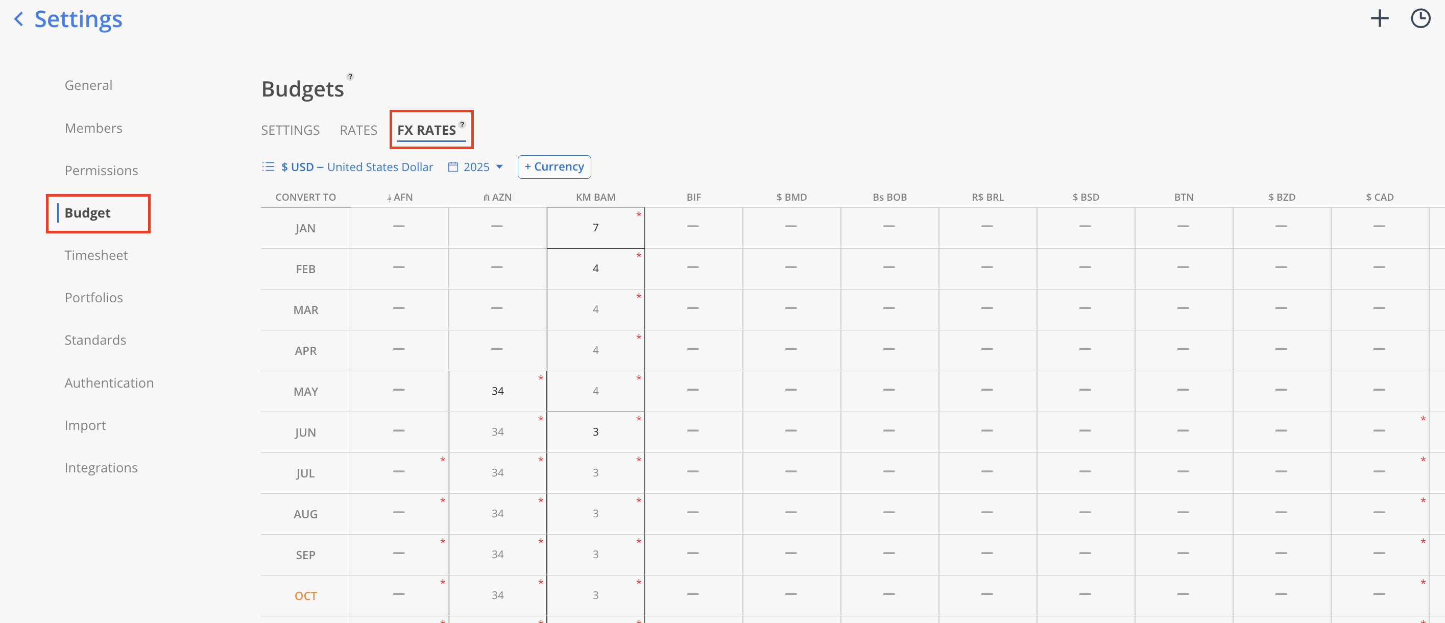The height and width of the screenshot is (623, 1445).
Task: Click the + Currency button
Action: (553, 166)
